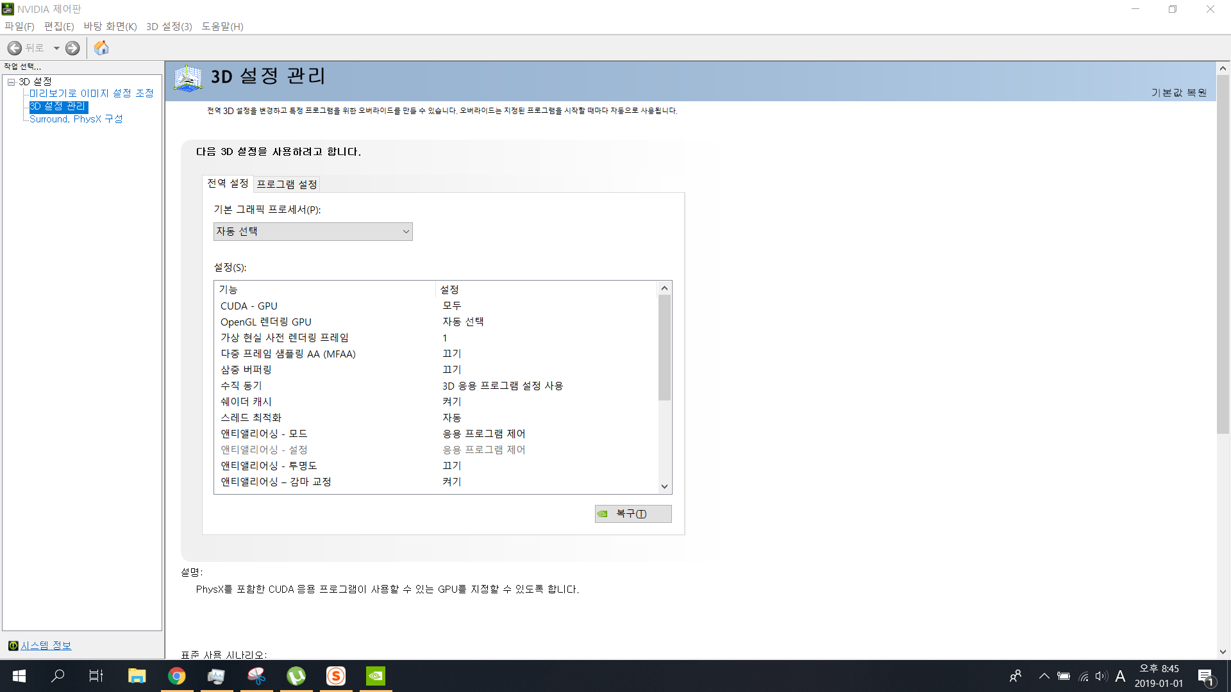This screenshot has height=692, width=1231.
Task: Click the system info icon beside 시스템 정보
Action: (x=13, y=646)
